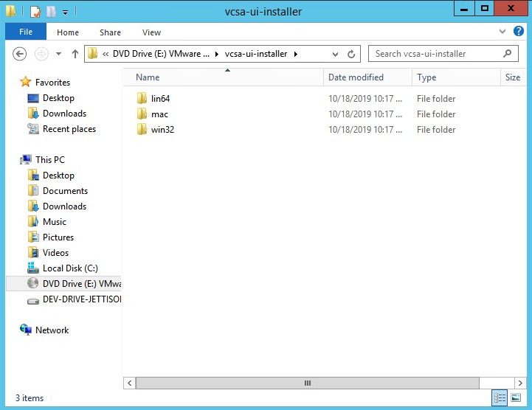This screenshot has width=532, height=410.
Task: Switch to details view layout
Action: coord(500,397)
